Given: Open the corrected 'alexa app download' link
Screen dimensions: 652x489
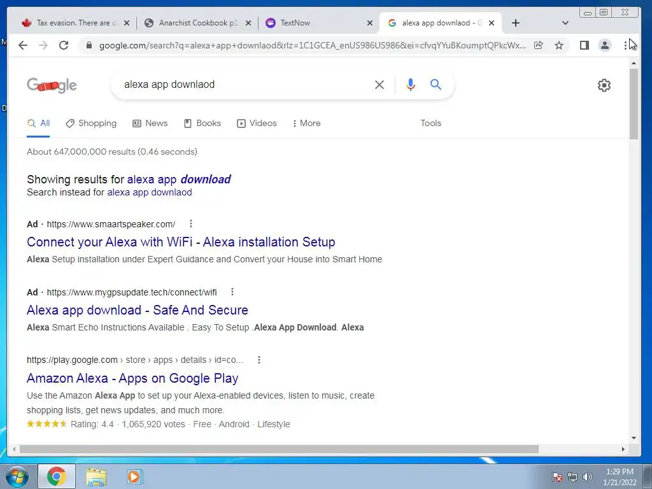Looking at the screenshot, I should coord(179,179).
